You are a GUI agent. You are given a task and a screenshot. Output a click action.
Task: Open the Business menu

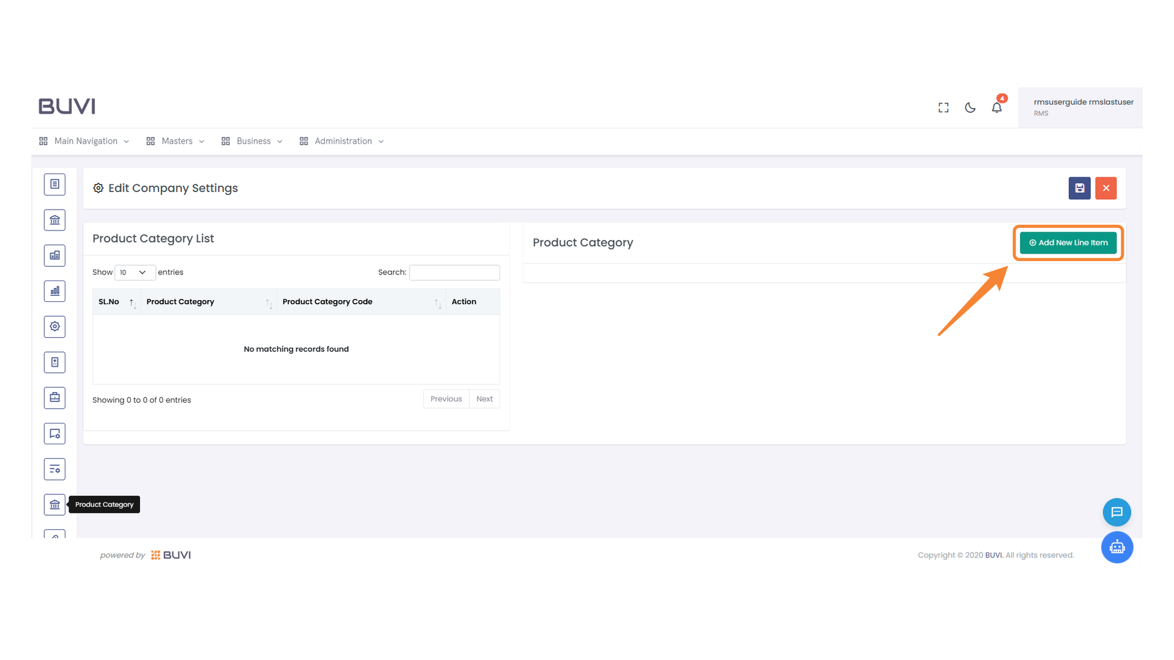(x=253, y=141)
